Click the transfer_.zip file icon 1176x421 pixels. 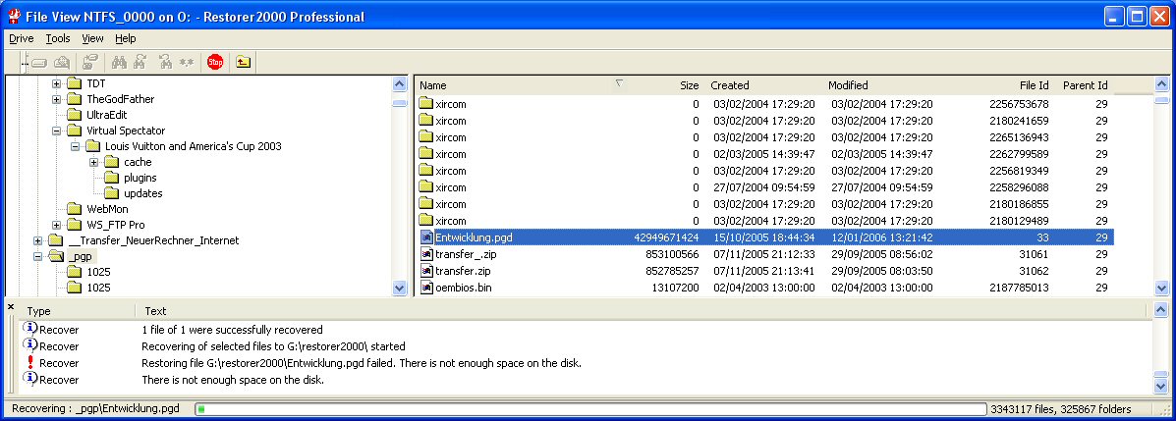coord(426,254)
